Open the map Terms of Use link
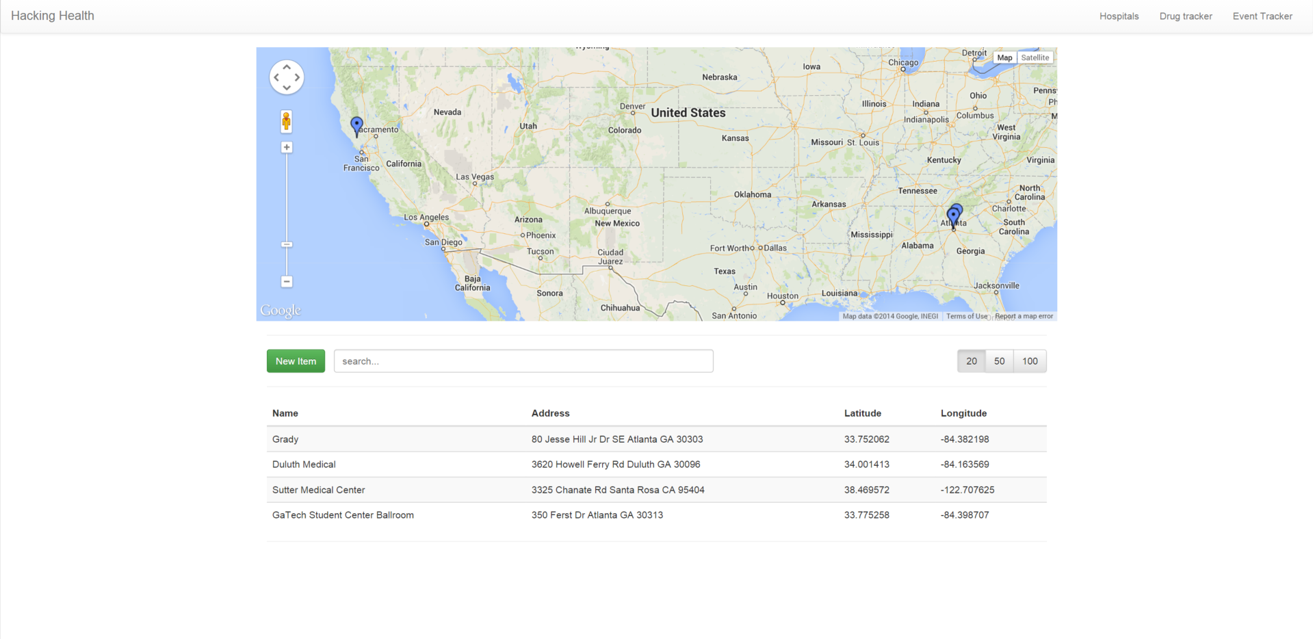Viewport: 1313px width, 639px height. pos(967,316)
